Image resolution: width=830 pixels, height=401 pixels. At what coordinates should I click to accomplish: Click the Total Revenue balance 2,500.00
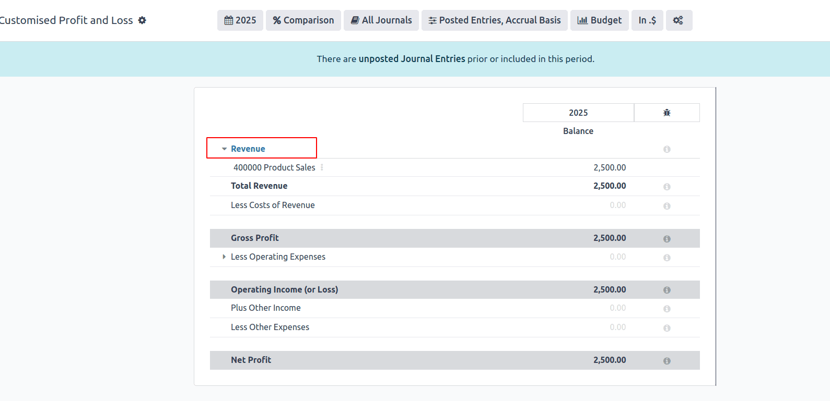pyautogui.click(x=610, y=186)
